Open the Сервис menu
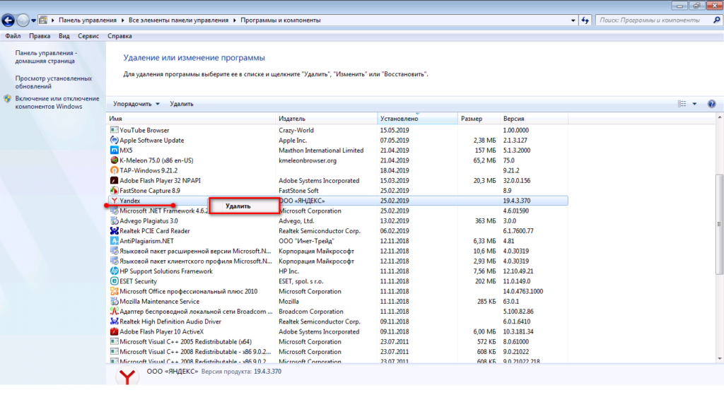The width and height of the screenshot is (724, 407). [88, 36]
